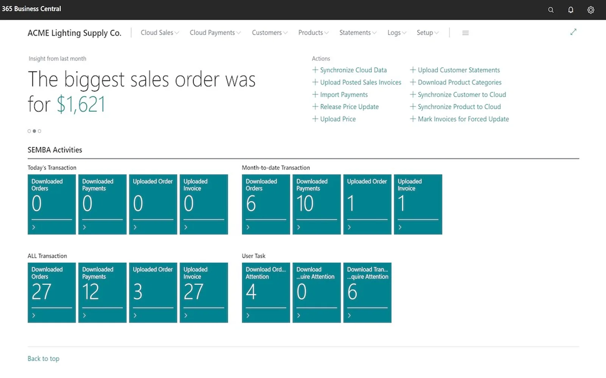This screenshot has width=606, height=378.
Task: Select the third insight carousel dot
Action: (x=39, y=131)
